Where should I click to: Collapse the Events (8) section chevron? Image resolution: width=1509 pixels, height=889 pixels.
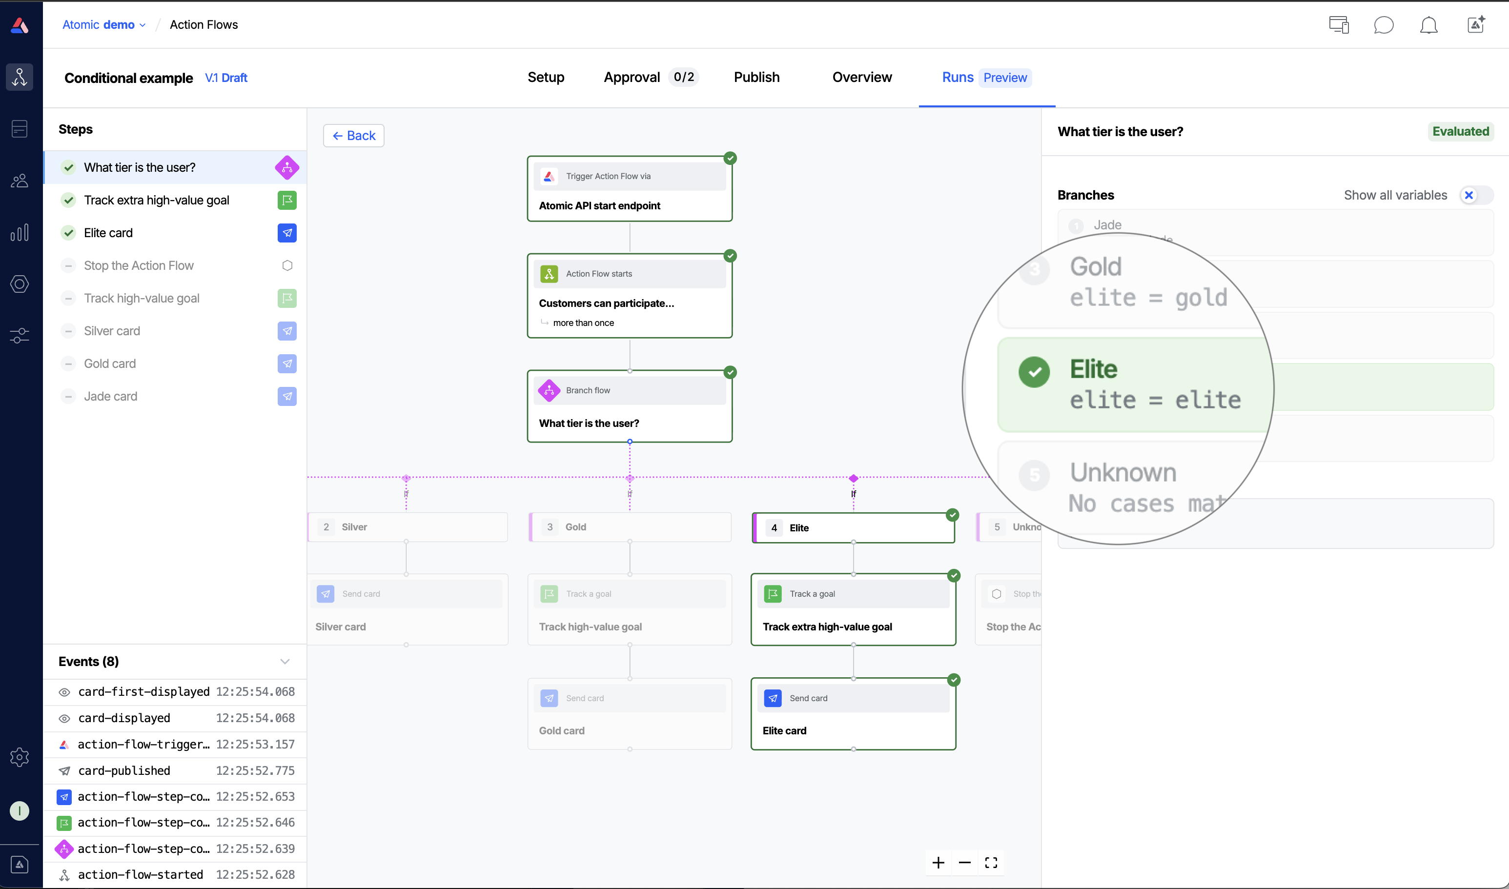pos(285,661)
